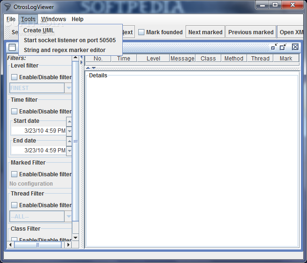Sort by the Message column header
The width and height of the screenshot is (307, 263).
pos(182,58)
